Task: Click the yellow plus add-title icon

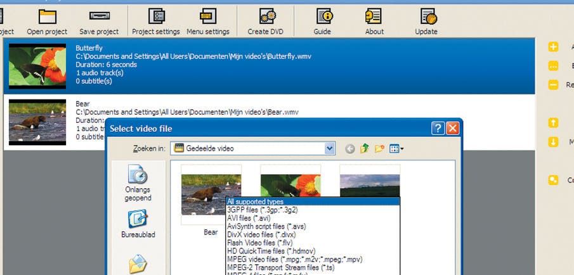Action: pyautogui.click(x=553, y=47)
